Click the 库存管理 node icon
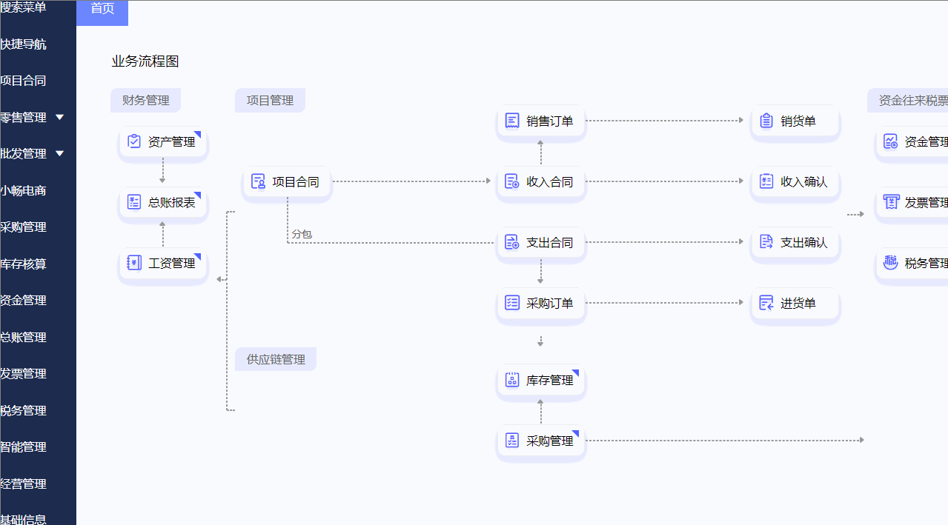This screenshot has height=525, width=948. click(x=512, y=380)
